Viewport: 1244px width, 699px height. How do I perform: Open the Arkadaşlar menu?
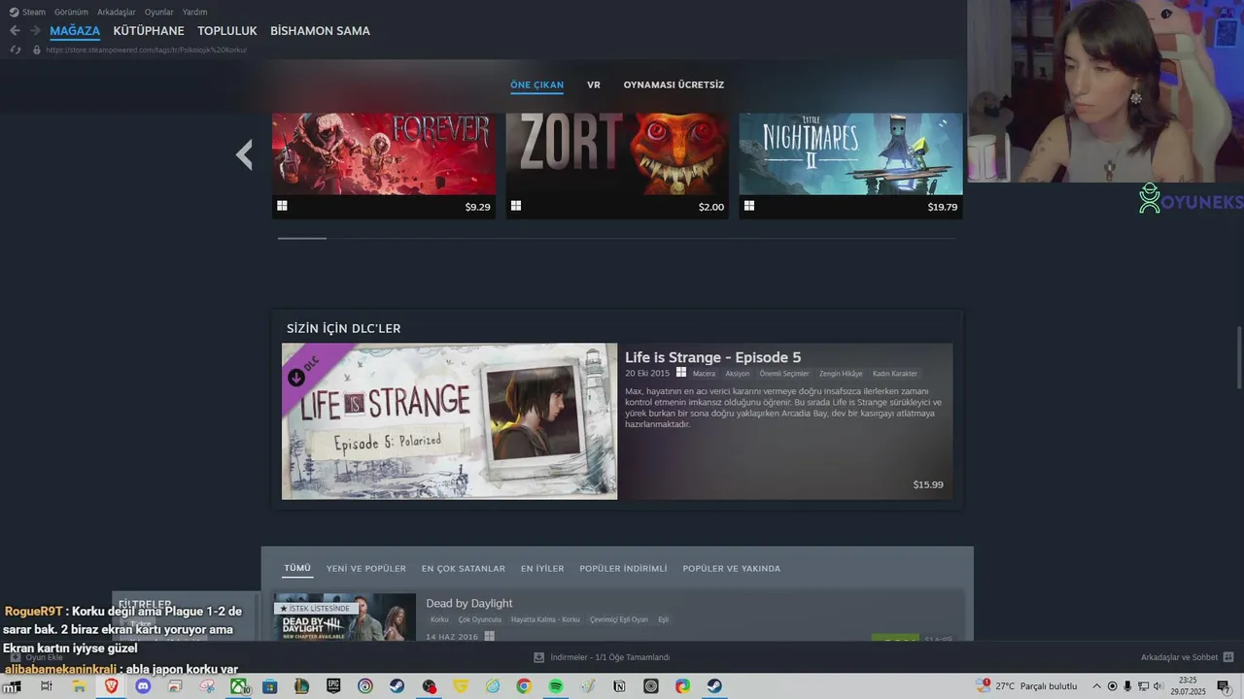coord(117,12)
